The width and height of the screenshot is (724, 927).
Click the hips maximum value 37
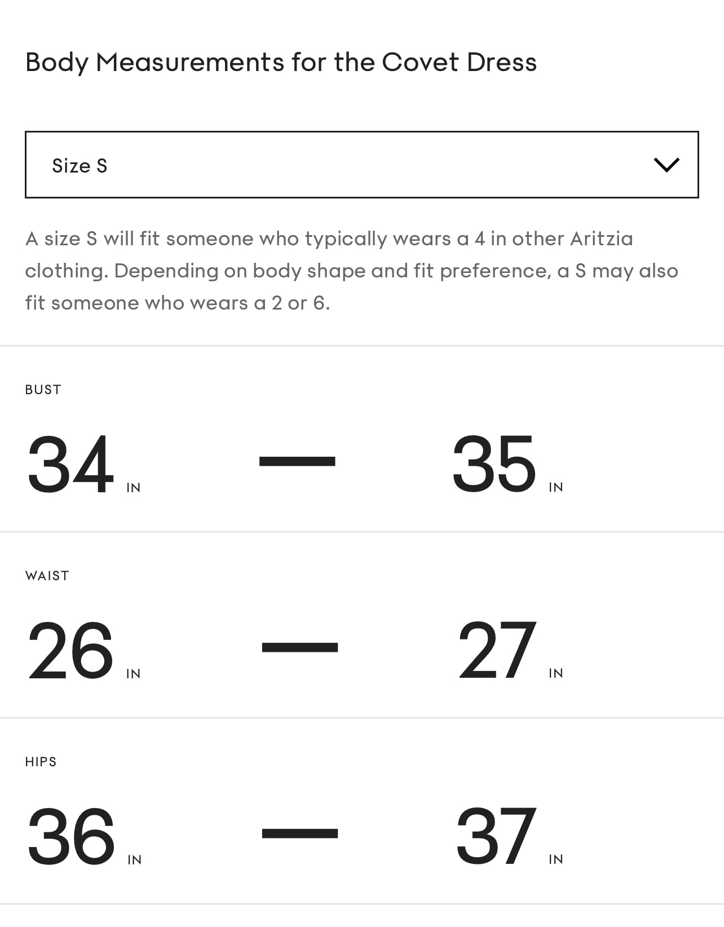496,836
